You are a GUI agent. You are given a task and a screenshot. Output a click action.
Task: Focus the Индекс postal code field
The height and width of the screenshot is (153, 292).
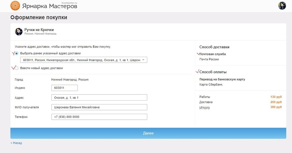point(64,88)
